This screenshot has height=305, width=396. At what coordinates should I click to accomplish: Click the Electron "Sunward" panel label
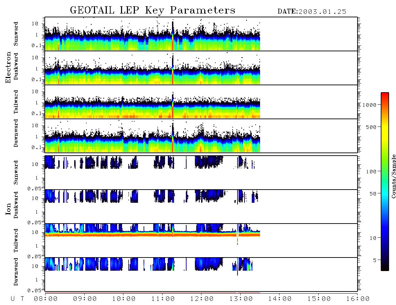(16, 34)
